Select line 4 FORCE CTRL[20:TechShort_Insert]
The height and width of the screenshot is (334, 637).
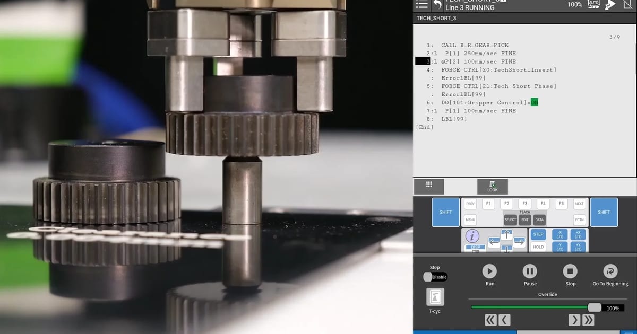pyautogui.click(x=491, y=70)
